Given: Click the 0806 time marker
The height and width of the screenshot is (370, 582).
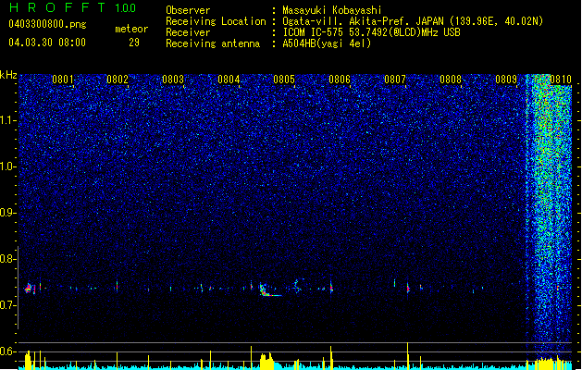Looking at the screenshot, I should pos(340,80).
